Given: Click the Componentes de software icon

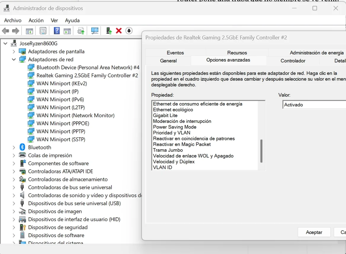Looking at the screenshot, I should click(x=23, y=163).
